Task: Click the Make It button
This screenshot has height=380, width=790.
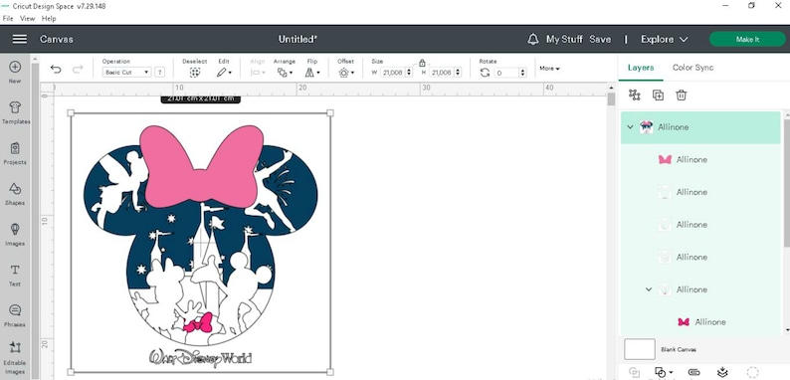Action: pyautogui.click(x=747, y=40)
